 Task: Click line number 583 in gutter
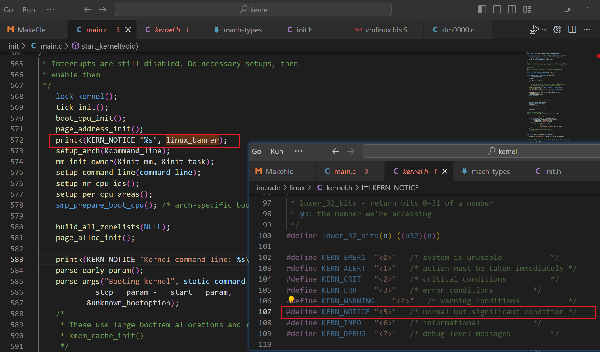(x=17, y=259)
